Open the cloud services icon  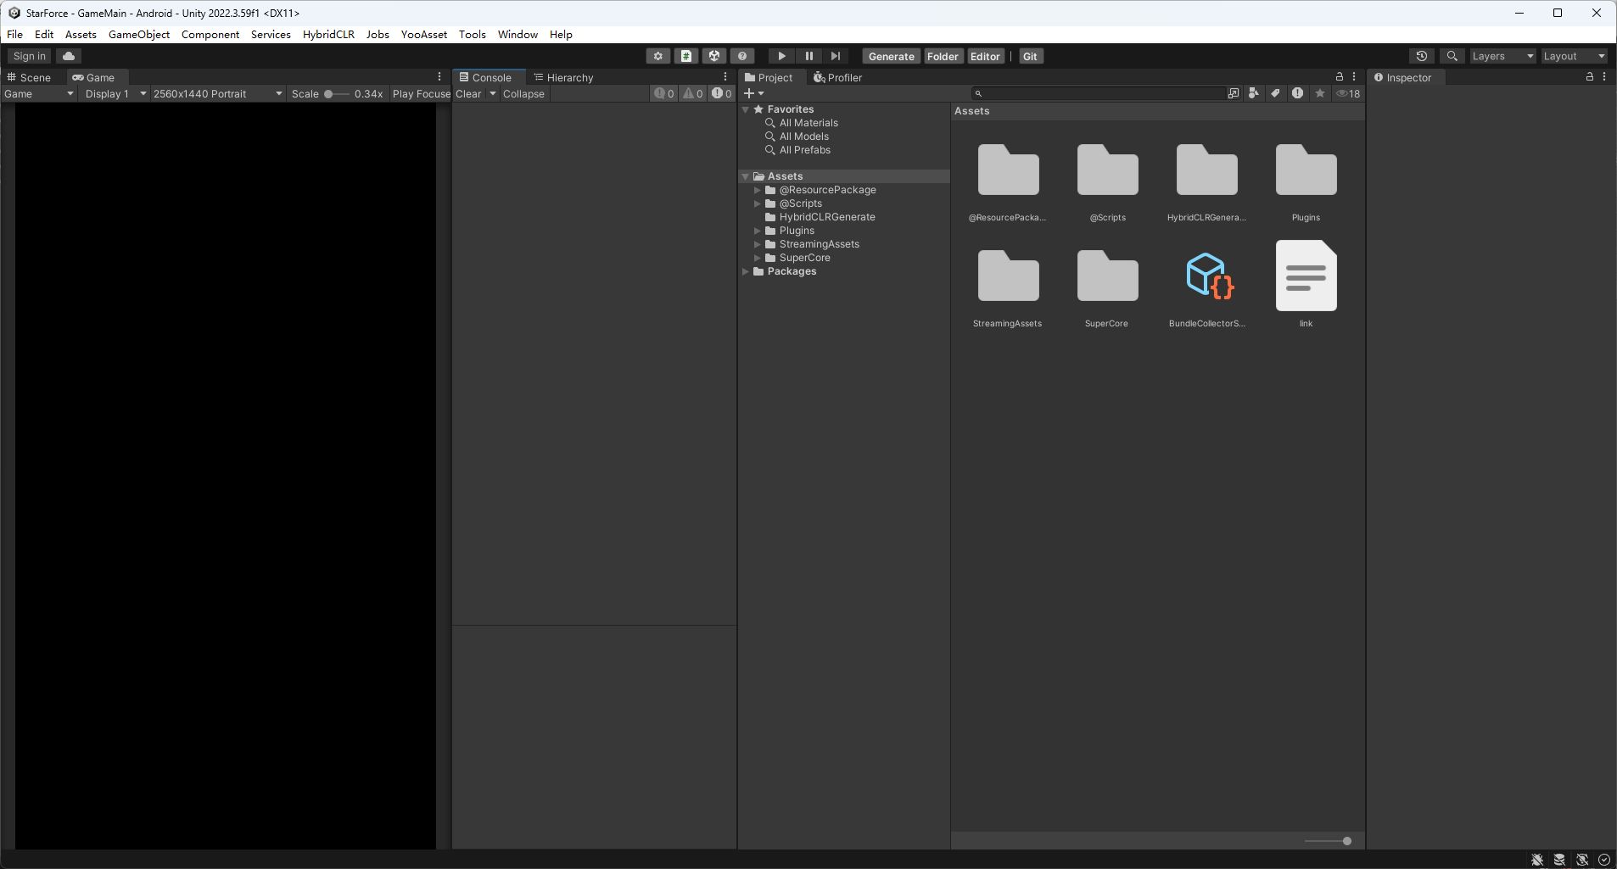pos(69,56)
